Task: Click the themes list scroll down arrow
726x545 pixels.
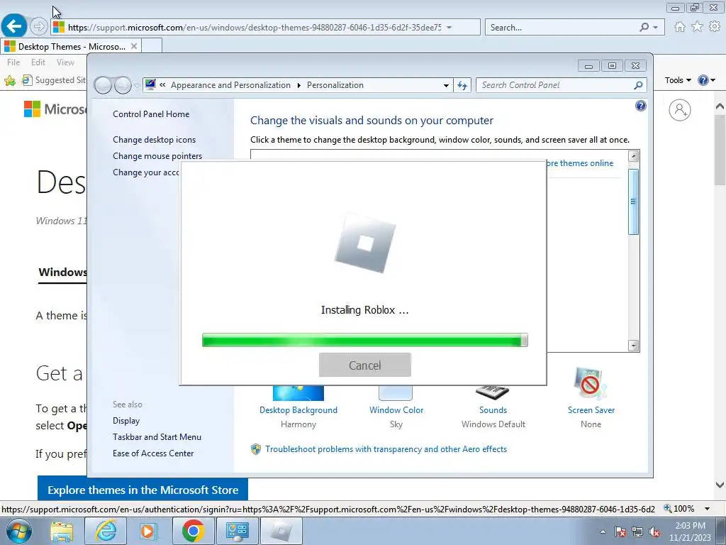Action: [x=633, y=346]
